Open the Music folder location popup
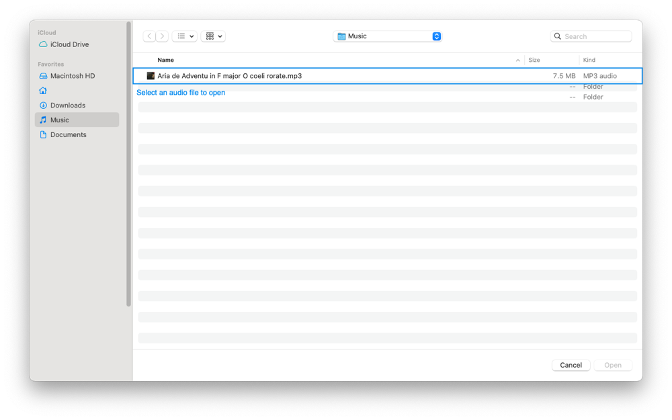Viewport: 672px width, 420px height. point(387,36)
